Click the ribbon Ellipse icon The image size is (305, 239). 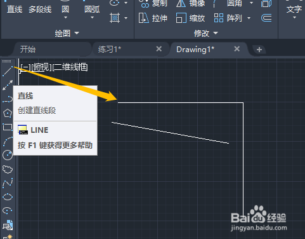[115, 3]
